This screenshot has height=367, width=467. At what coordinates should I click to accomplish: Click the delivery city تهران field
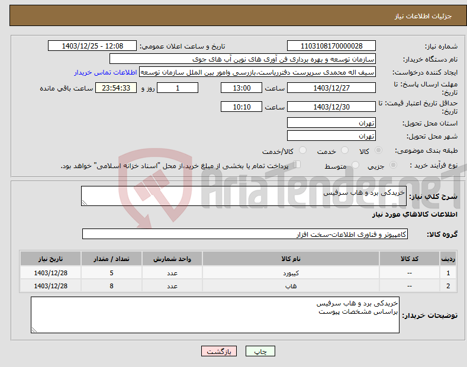(x=331, y=136)
